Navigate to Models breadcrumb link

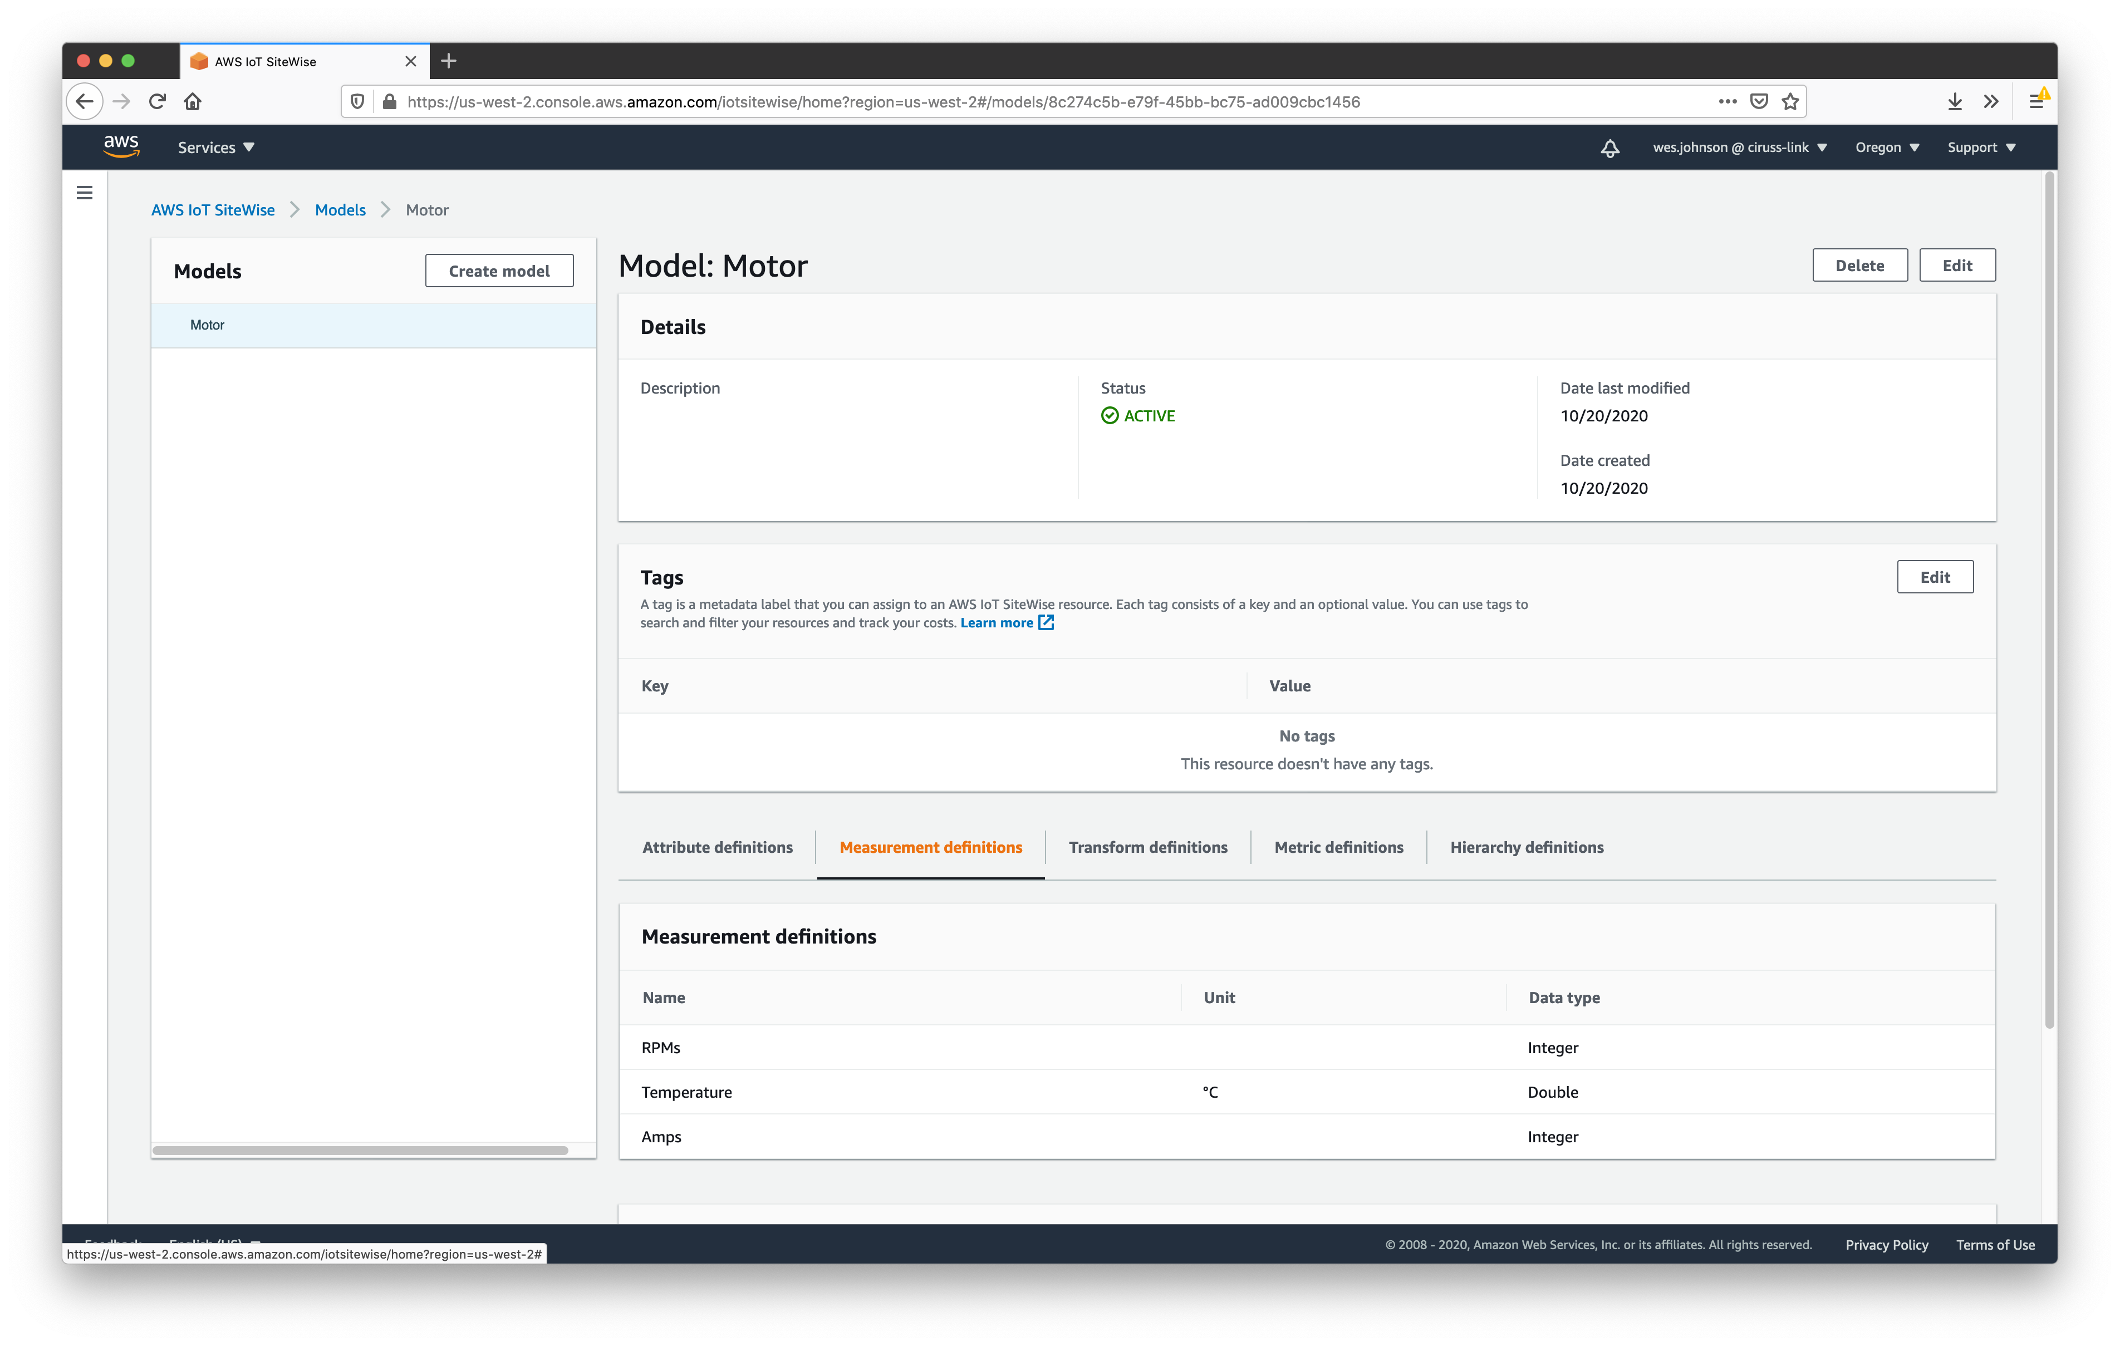point(340,209)
